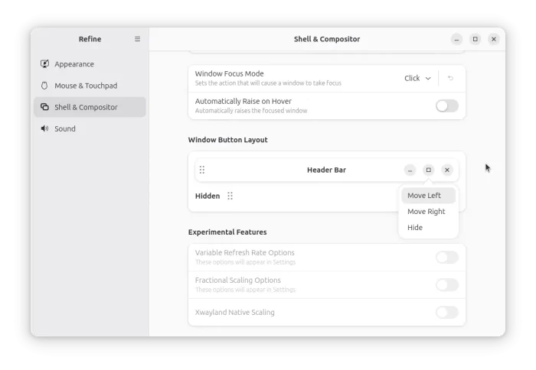
Task: Minimize the Refine window
Action: tap(456, 39)
